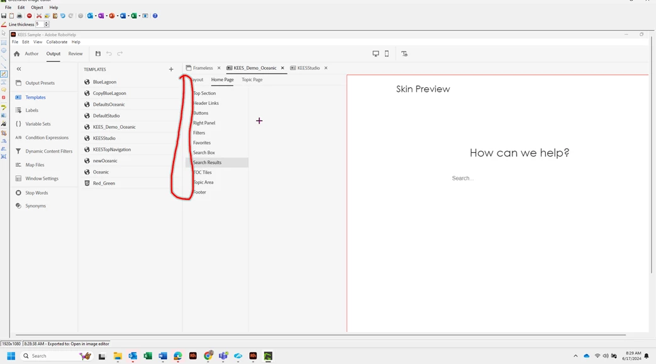Select the Red_Green template
The height and width of the screenshot is (364, 656).
tap(104, 183)
